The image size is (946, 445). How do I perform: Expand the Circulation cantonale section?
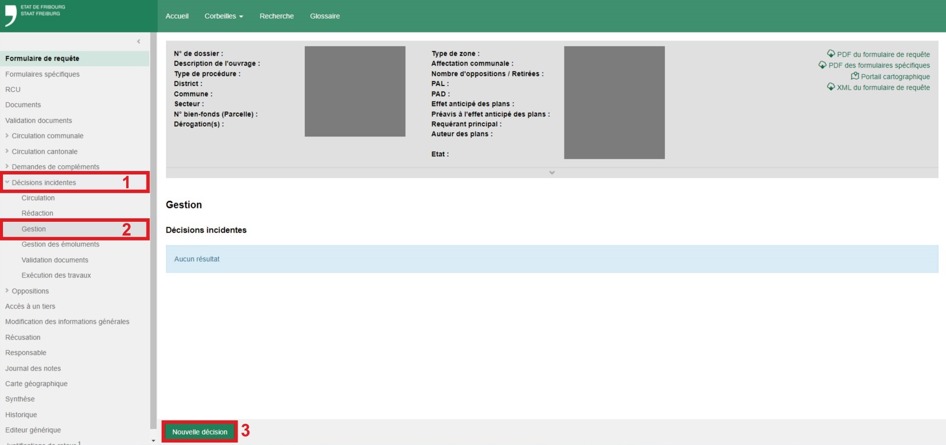7,151
